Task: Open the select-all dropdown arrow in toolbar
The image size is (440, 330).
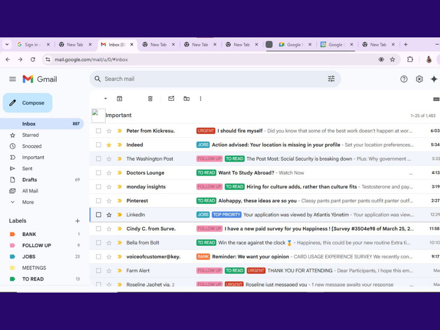Action: 106,99
